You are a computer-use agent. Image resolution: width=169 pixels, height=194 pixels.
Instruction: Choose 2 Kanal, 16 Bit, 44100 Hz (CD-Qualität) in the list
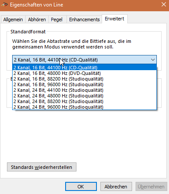coord(84,68)
